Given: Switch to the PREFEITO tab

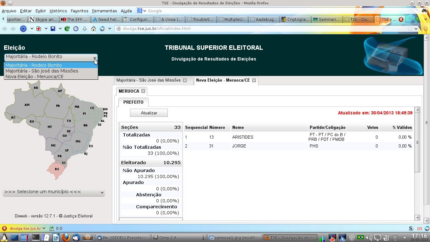Looking at the screenshot, I should pyautogui.click(x=133, y=102).
